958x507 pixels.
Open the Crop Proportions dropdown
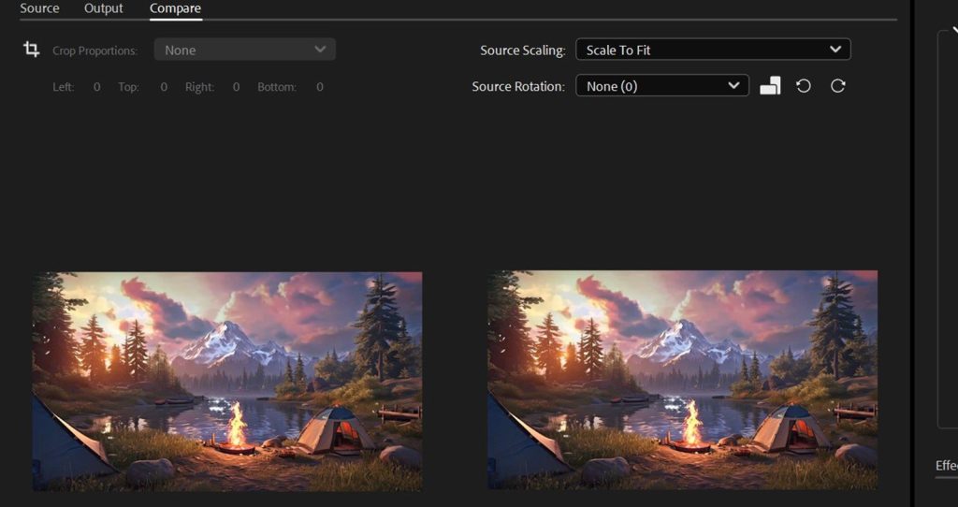coord(244,50)
